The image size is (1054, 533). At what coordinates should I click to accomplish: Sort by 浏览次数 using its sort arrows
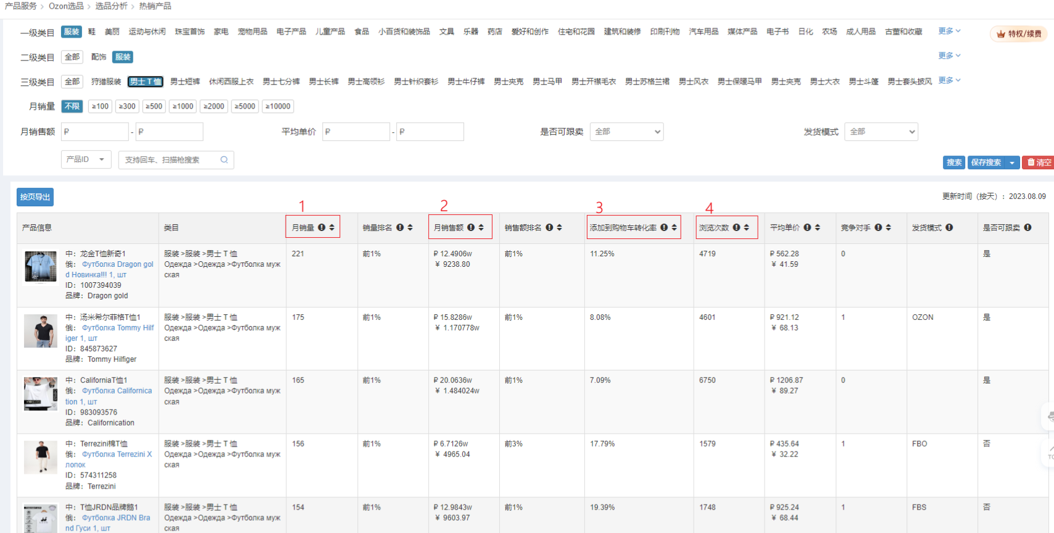(747, 227)
